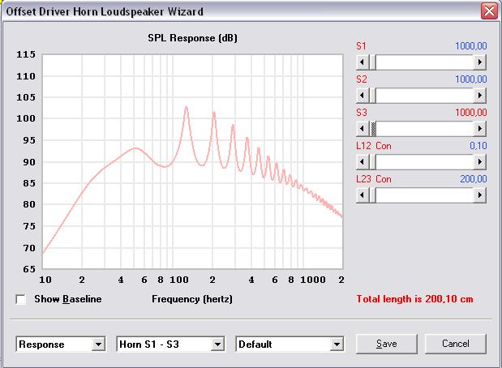Close the Loudspeaker Wizard window
The width and height of the screenshot is (502, 368).
click(x=489, y=11)
